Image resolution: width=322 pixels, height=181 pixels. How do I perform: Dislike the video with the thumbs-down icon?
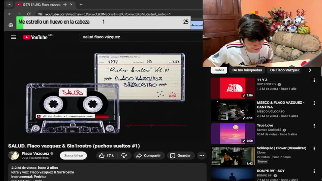click(x=124, y=156)
